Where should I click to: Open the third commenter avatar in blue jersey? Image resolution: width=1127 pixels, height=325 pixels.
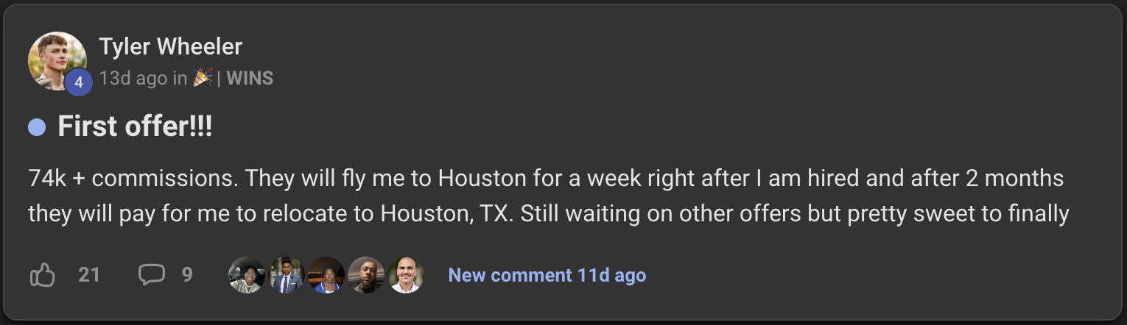pyautogui.click(x=326, y=276)
